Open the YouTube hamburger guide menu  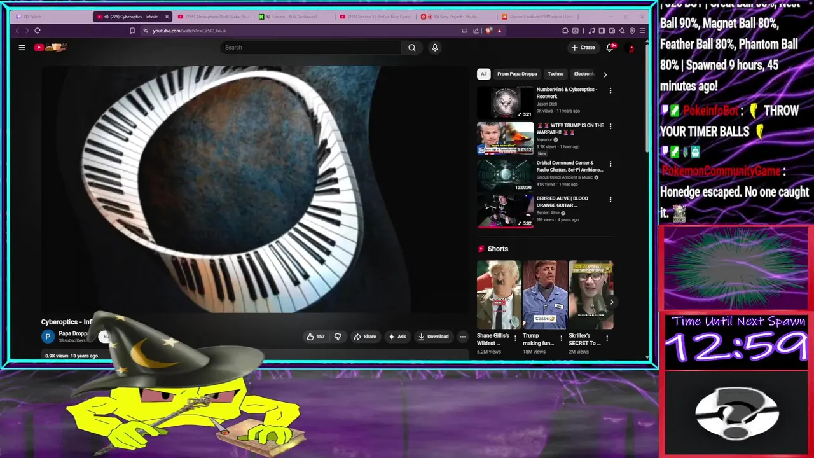22,47
